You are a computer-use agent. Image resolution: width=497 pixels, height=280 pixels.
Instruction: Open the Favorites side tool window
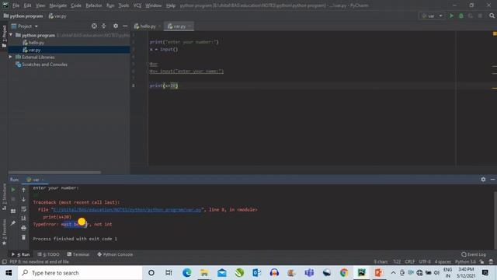coord(4,232)
